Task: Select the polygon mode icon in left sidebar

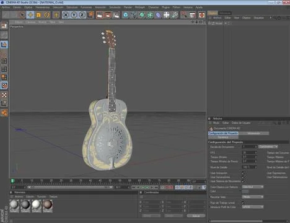Action: pyautogui.click(x=4, y=77)
